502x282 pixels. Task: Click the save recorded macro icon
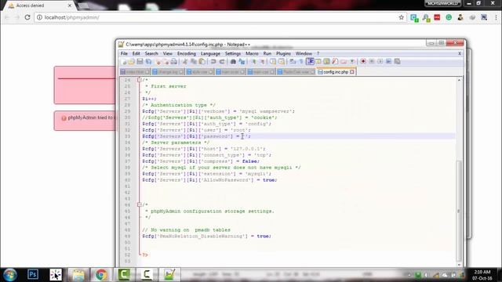[x=398, y=61]
